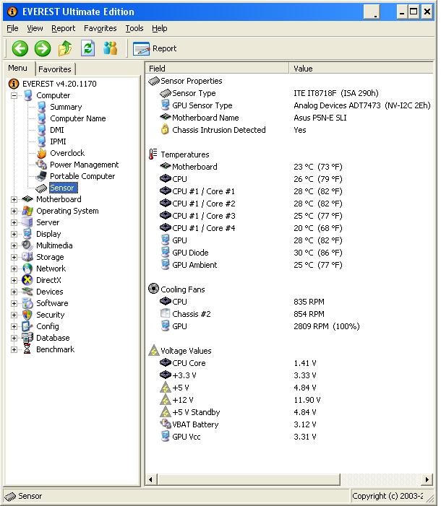This screenshot has width=441, height=506.
Task: Click the Server icon in tree
Action: tap(27, 222)
